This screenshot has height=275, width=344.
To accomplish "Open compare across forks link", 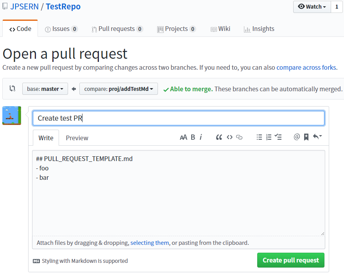I will coord(306,67).
